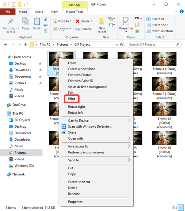Open the New item dropdown

click(111, 19)
